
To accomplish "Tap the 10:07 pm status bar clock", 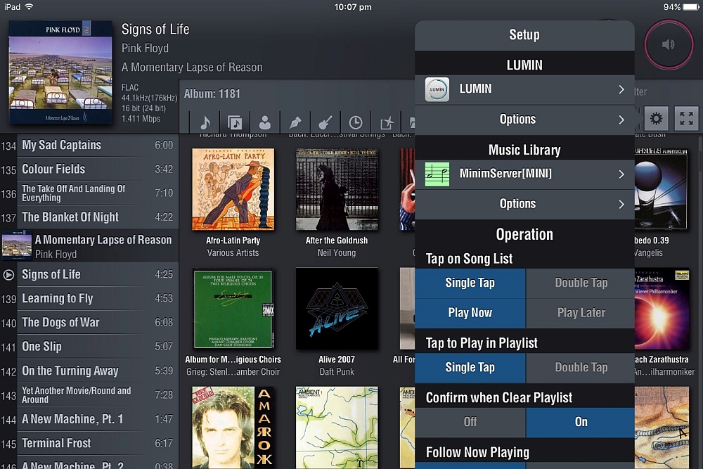I will coord(353,7).
